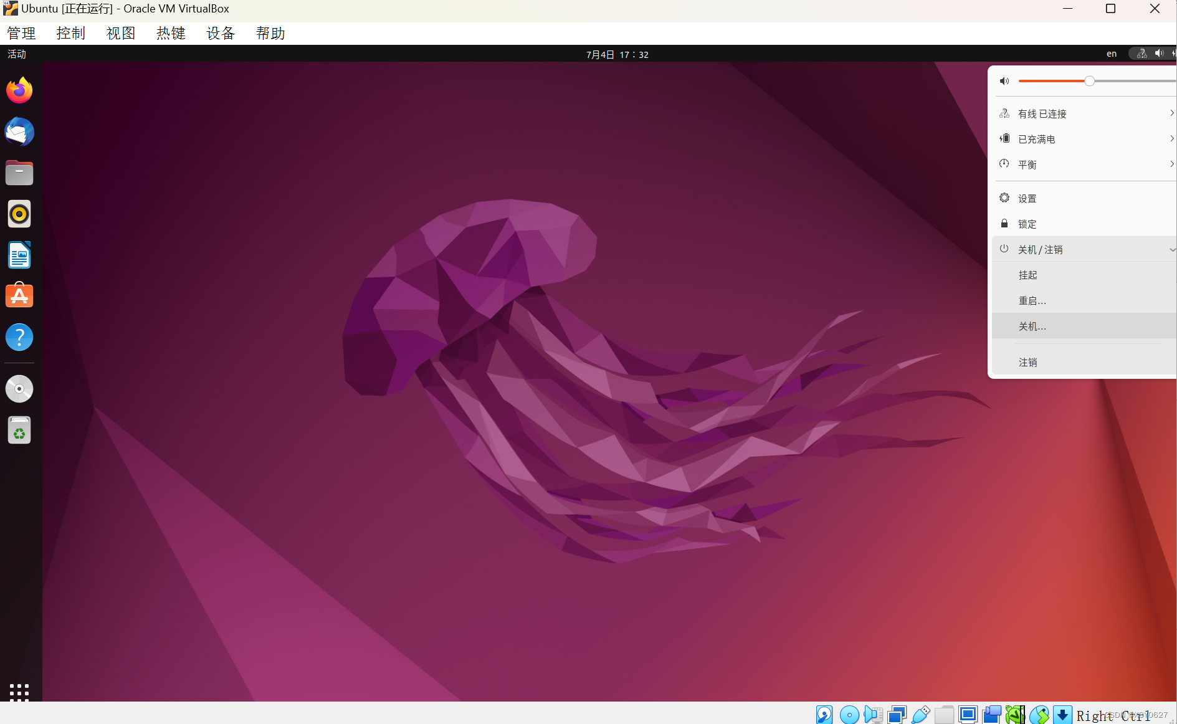The image size is (1177, 724).
Task: Open the clock showing 7月4日 17:32
Action: click(617, 54)
